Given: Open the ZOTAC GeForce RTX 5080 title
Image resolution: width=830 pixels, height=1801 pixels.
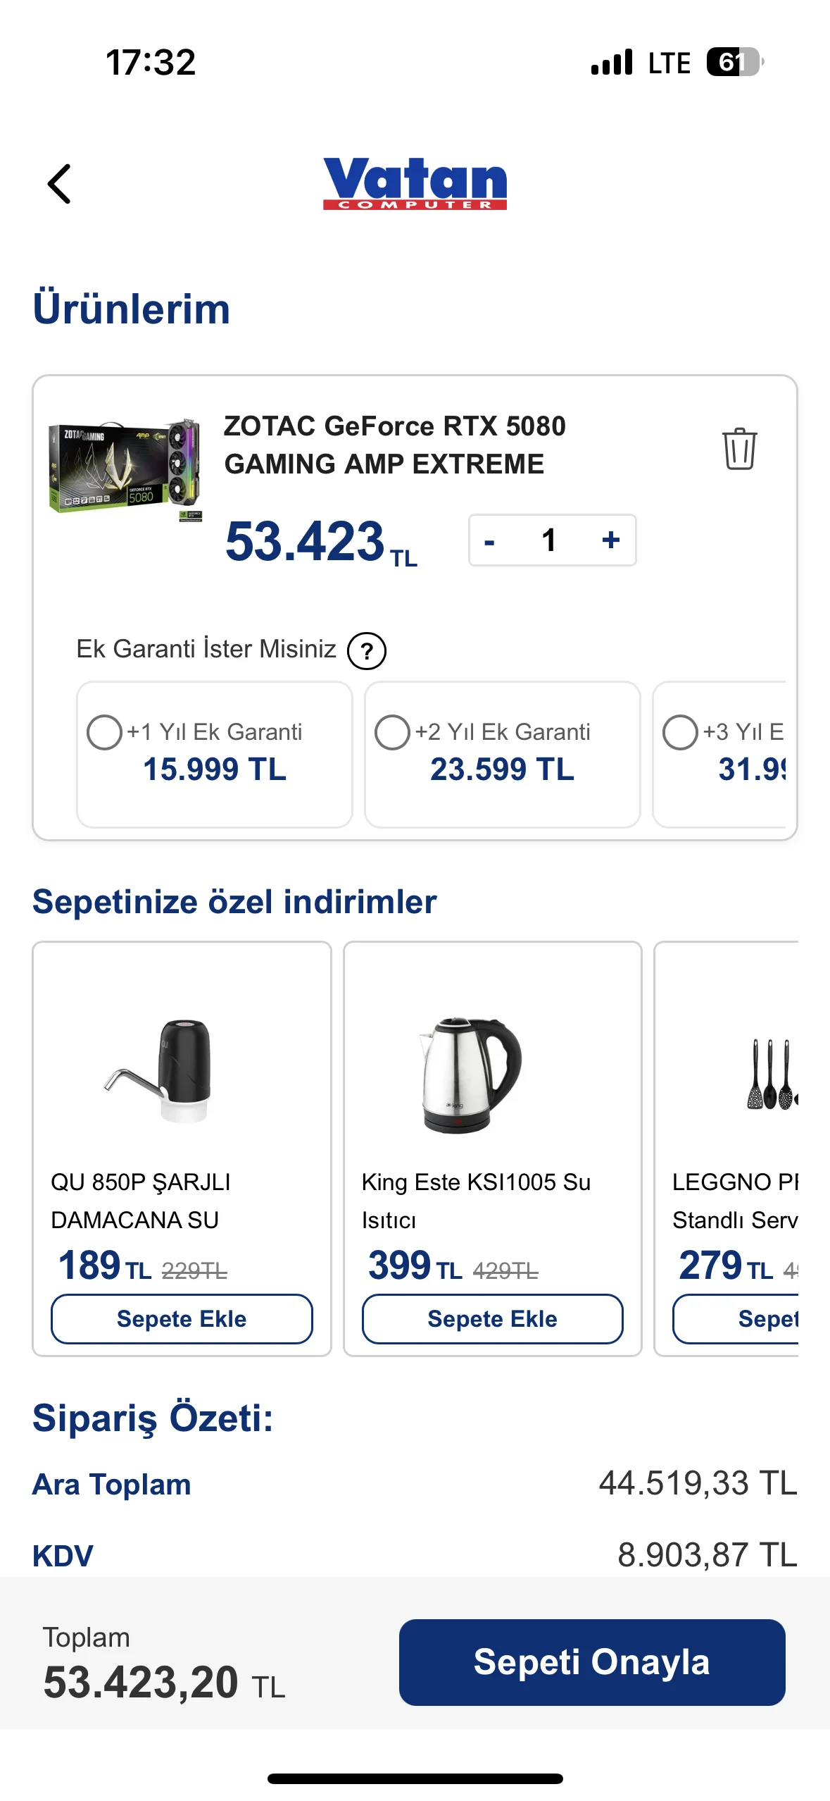Looking at the screenshot, I should pos(394,445).
